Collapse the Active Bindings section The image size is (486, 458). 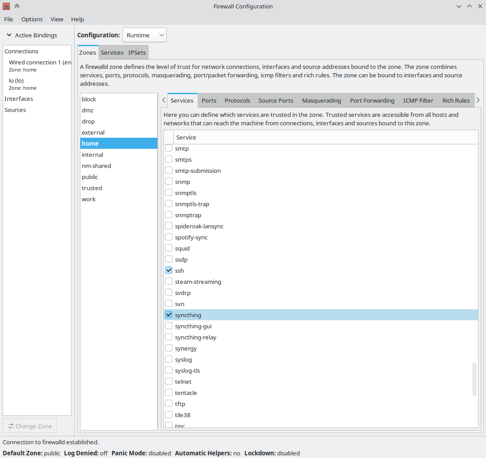[x=9, y=35]
